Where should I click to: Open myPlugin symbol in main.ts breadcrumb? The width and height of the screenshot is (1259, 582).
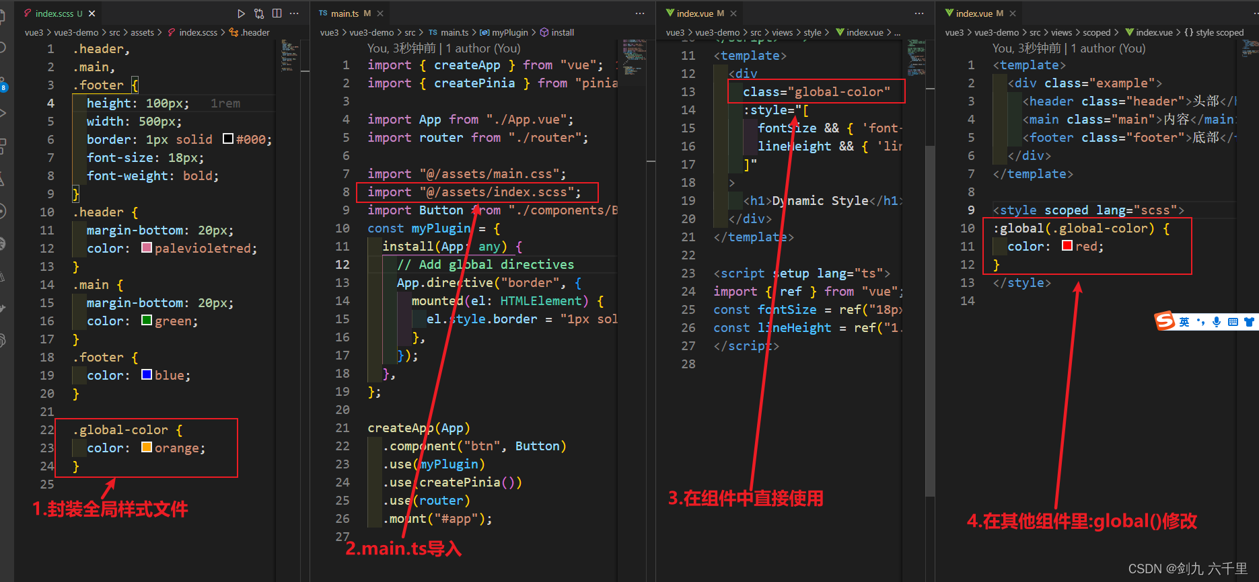point(504,32)
